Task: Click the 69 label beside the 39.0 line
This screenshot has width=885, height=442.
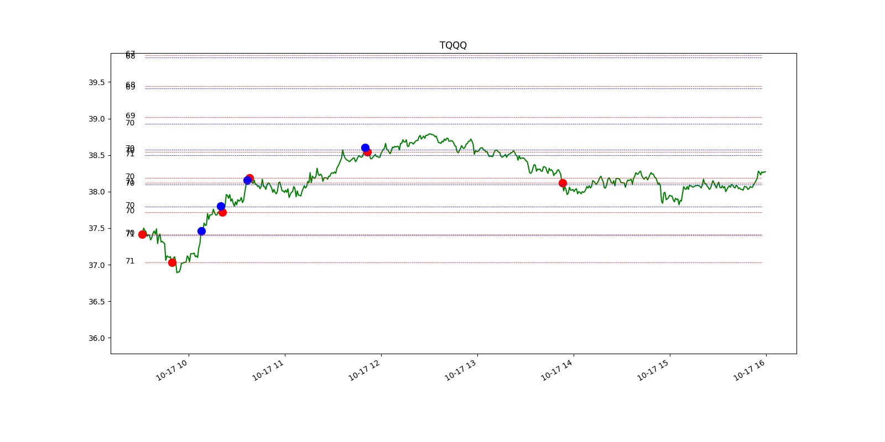Action: pos(130,116)
